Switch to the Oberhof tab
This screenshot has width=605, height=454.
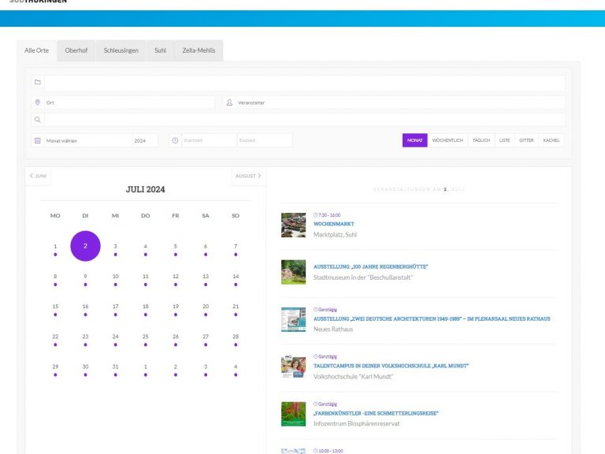coord(76,50)
